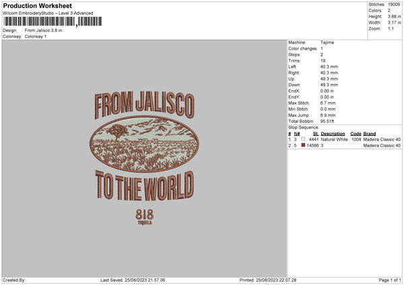404x285 pixels.
Task: Click the stitch count 4441 in row 1
Action: 314,139
